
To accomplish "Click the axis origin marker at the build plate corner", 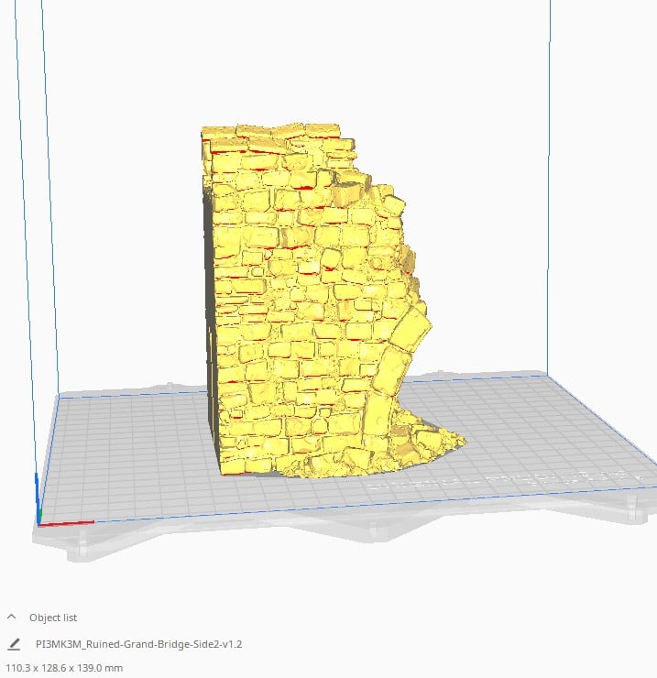I will click(x=38, y=522).
